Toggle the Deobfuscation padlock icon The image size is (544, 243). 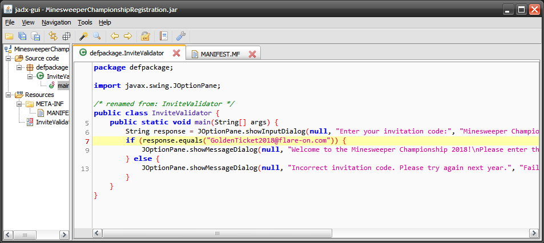click(146, 36)
